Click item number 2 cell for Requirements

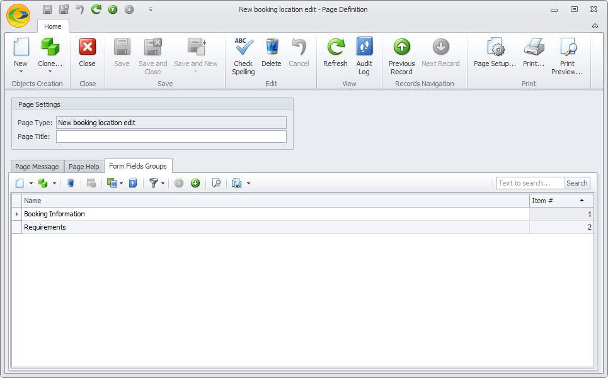coord(561,227)
